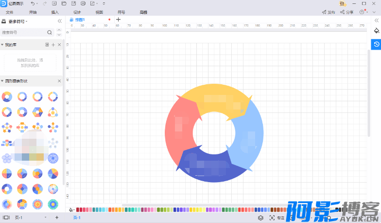Add a new page with status bar plus
The image size is (381, 223).
click(56, 217)
